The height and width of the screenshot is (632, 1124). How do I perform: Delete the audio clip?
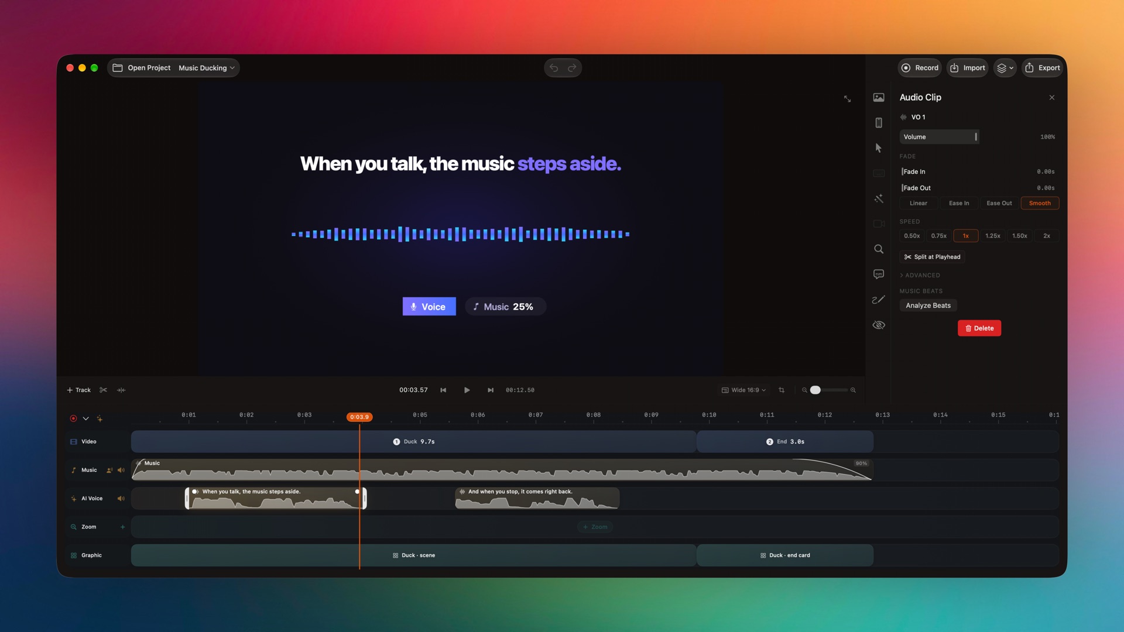coord(979,328)
